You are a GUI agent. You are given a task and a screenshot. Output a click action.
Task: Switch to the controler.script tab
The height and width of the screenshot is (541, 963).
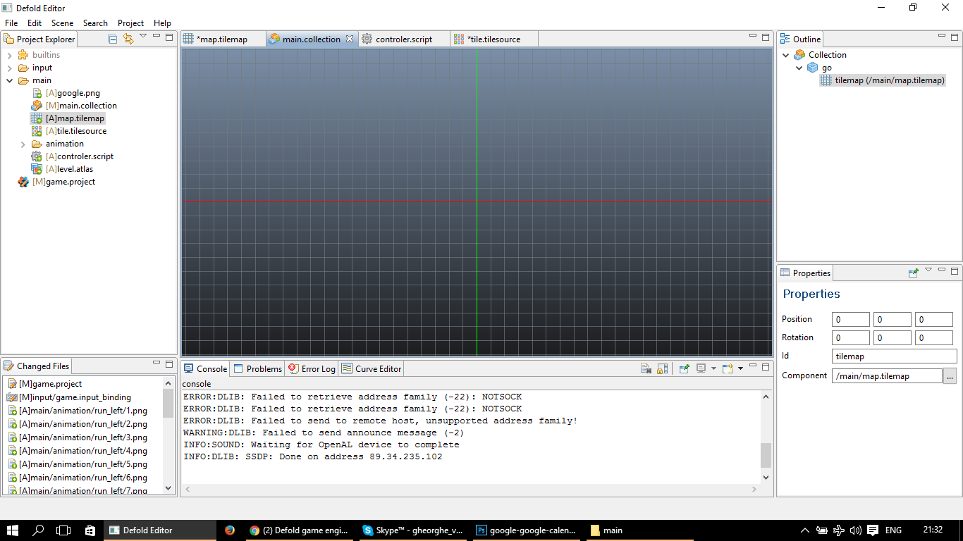[x=403, y=39]
